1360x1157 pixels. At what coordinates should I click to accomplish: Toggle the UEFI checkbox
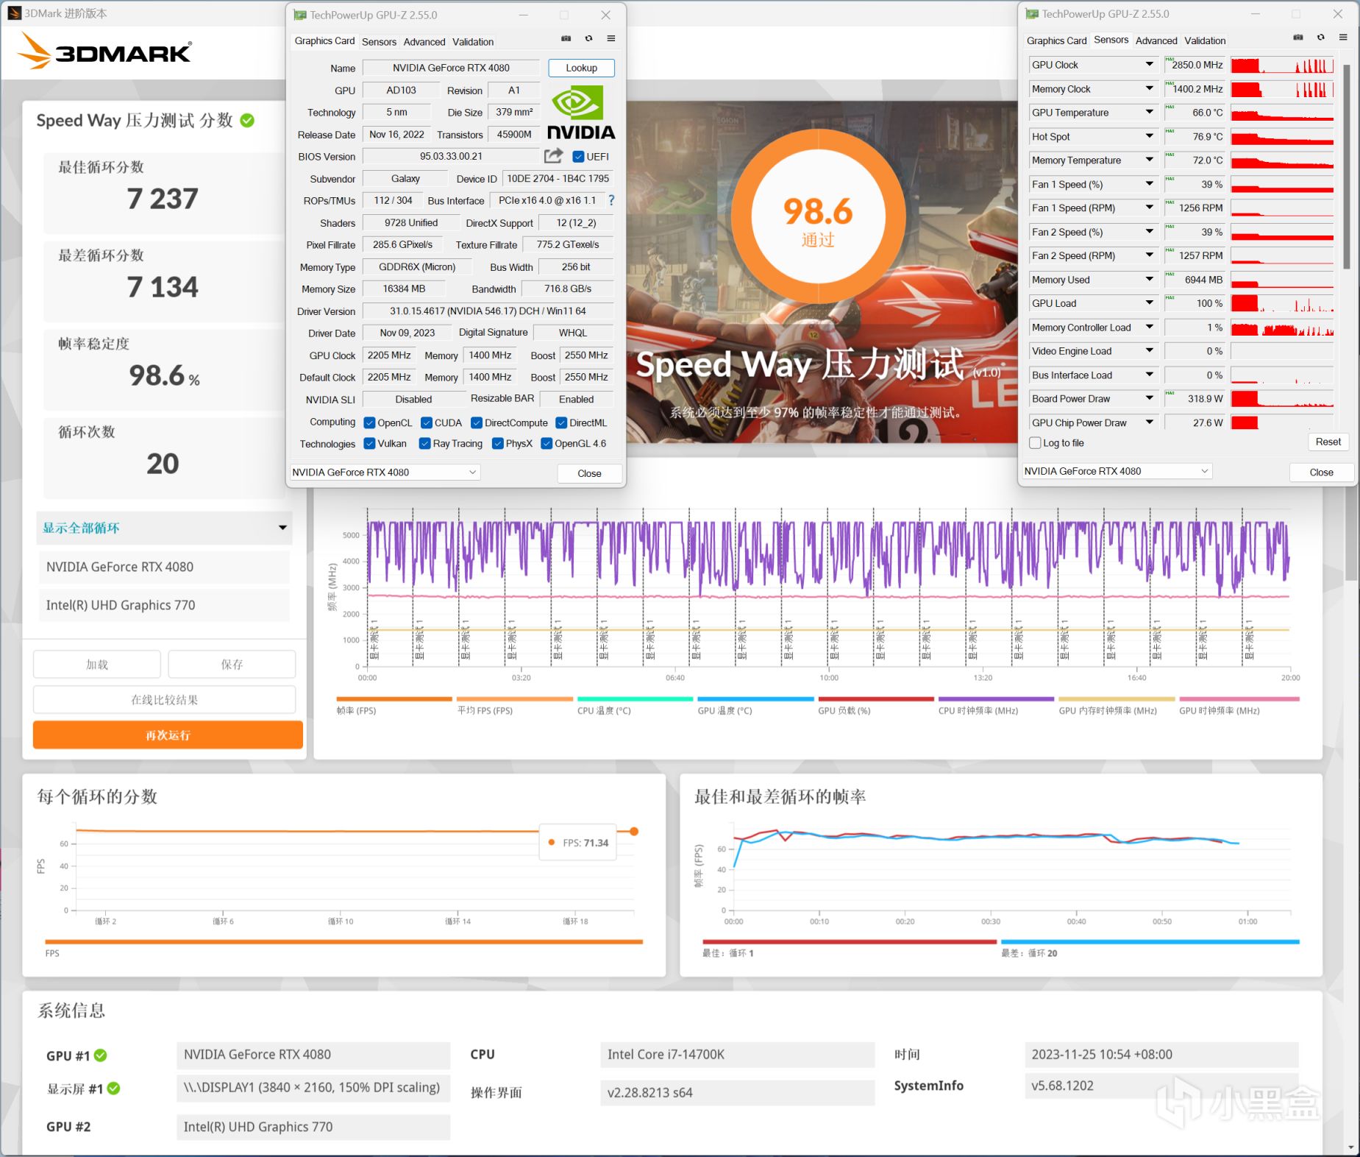(x=578, y=157)
